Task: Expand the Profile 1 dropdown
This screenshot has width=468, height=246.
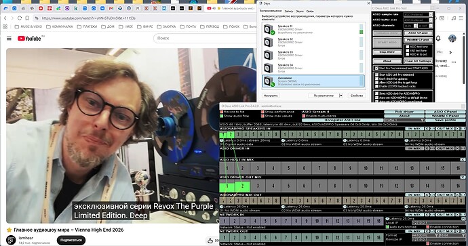Action: point(404,120)
